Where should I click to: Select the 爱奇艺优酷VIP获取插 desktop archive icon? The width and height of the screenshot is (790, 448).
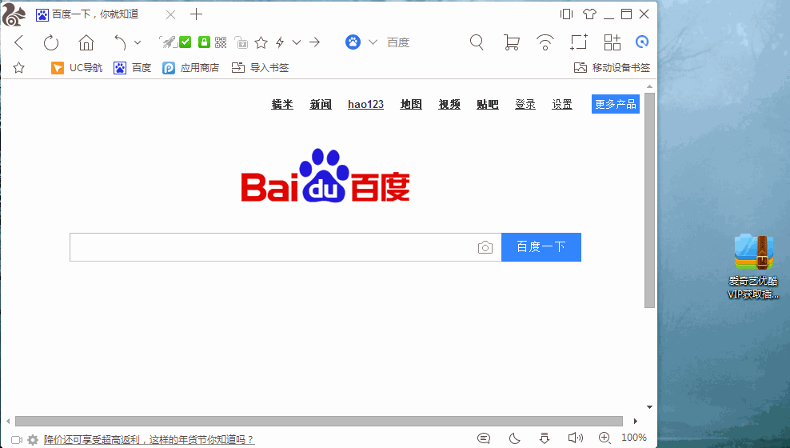pos(753,266)
